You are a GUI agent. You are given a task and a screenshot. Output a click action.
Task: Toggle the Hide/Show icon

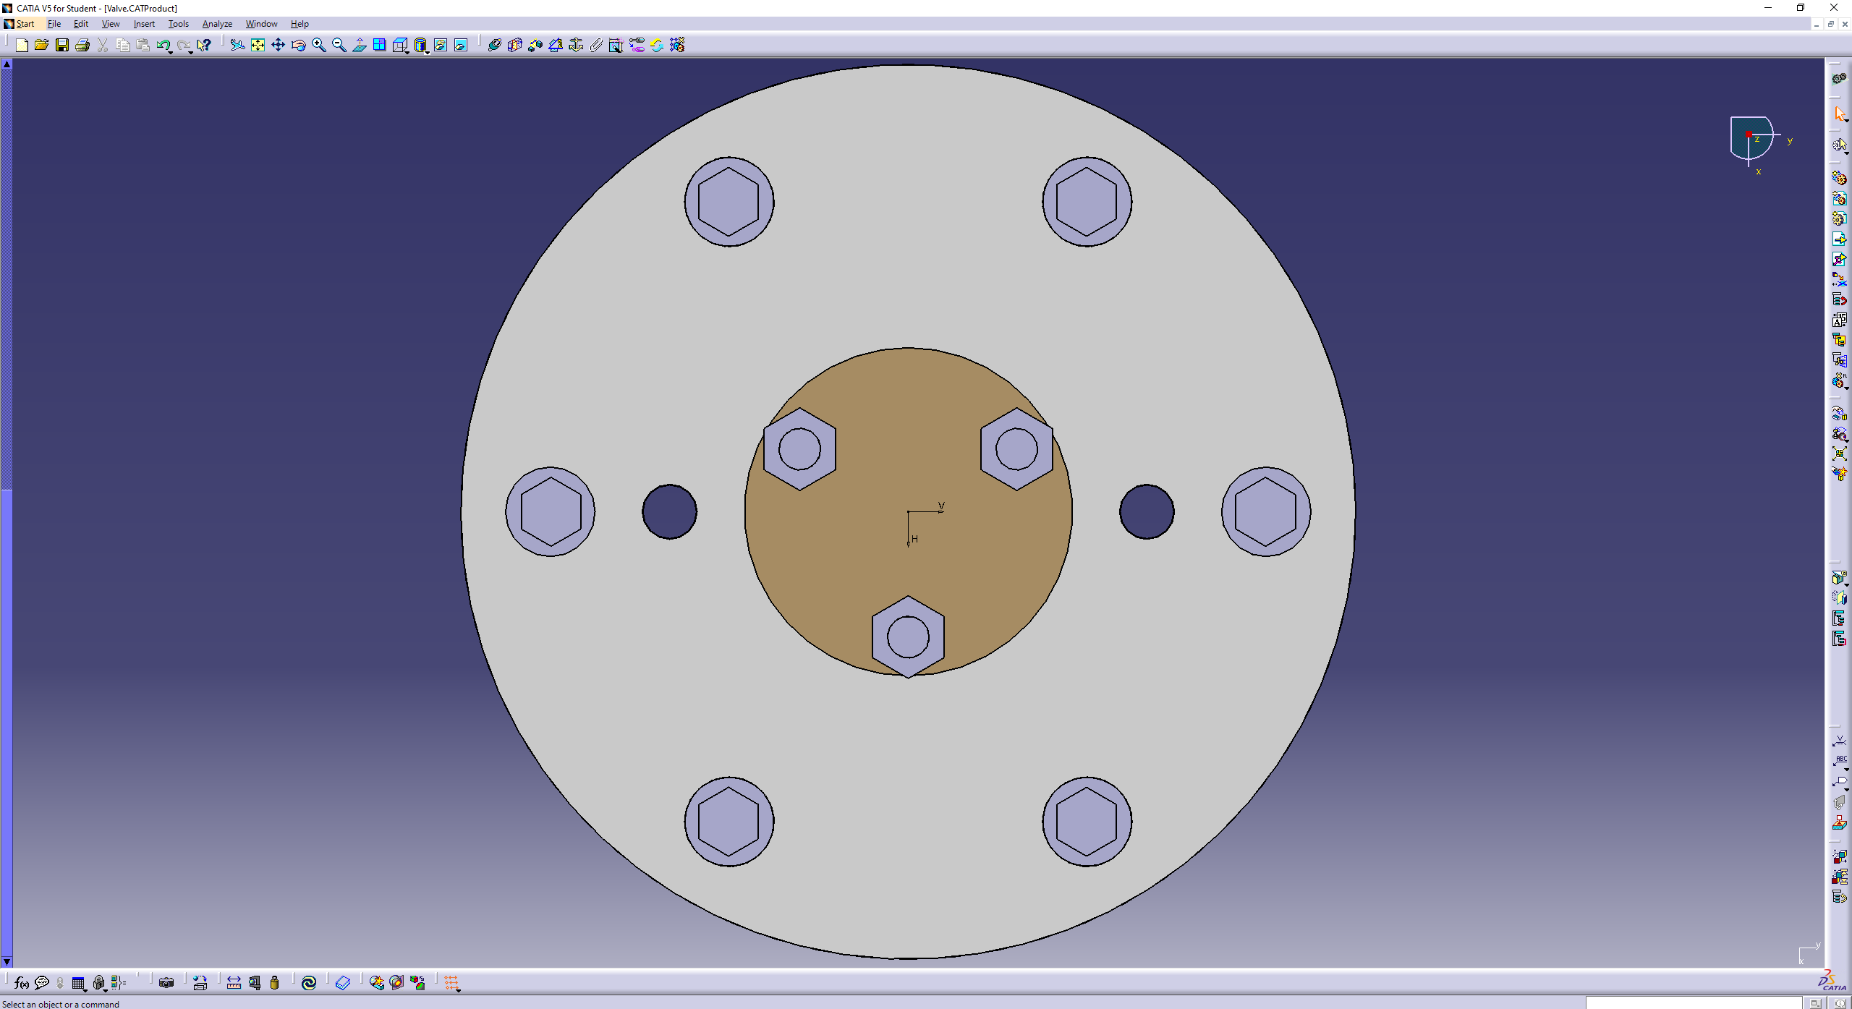tap(440, 46)
